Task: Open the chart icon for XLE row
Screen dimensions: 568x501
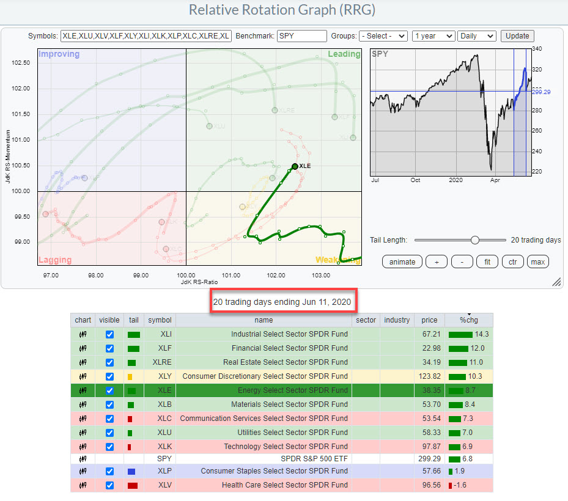Action: click(x=83, y=390)
